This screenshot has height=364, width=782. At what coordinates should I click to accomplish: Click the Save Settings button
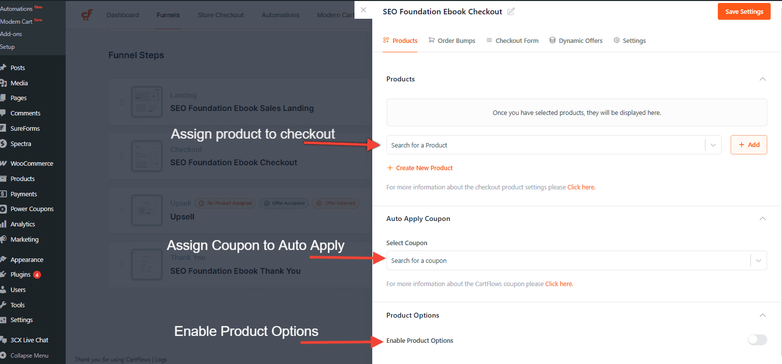pos(743,11)
